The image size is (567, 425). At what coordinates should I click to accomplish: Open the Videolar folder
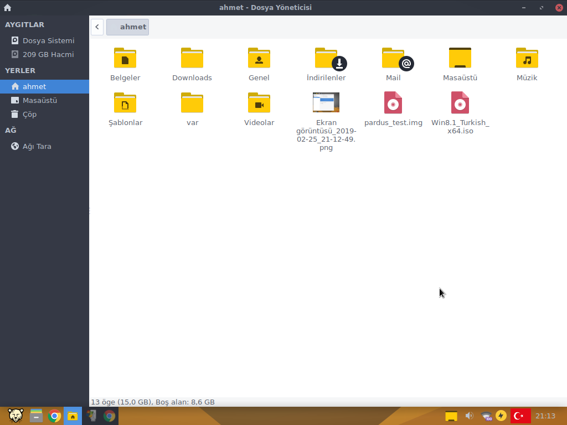[x=259, y=103]
